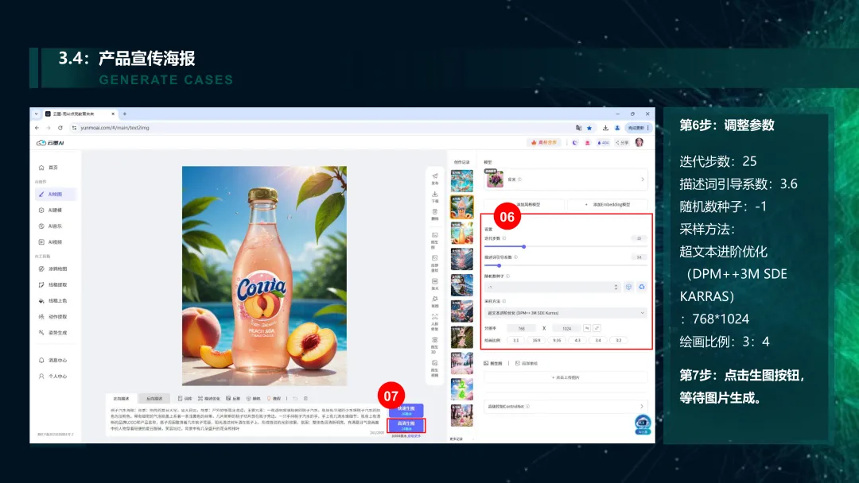The width and height of the screenshot is (859, 483).
Task: Select the 3:2 aspect ratio
Action: [x=619, y=340]
